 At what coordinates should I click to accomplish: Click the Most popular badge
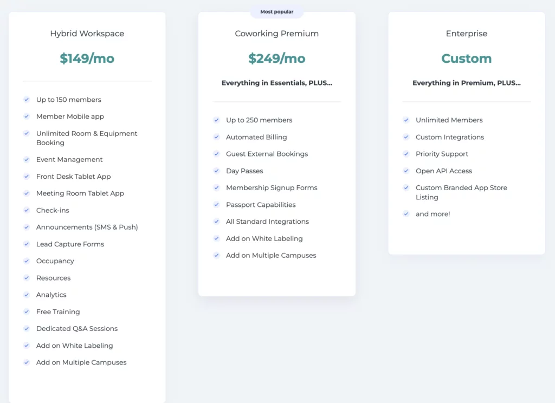tap(277, 11)
